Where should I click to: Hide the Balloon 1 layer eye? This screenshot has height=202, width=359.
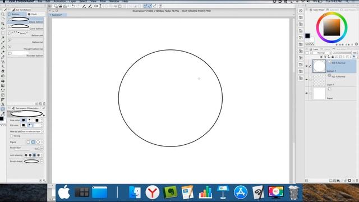(307, 66)
